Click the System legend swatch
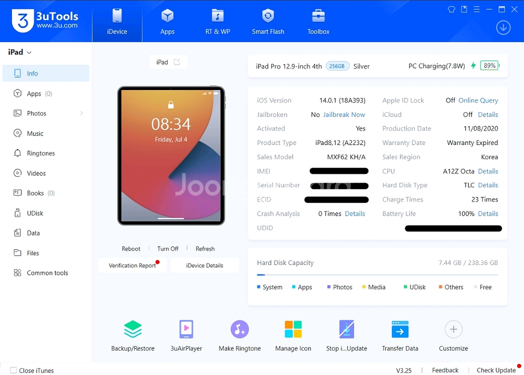524x375 pixels. click(259, 287)
